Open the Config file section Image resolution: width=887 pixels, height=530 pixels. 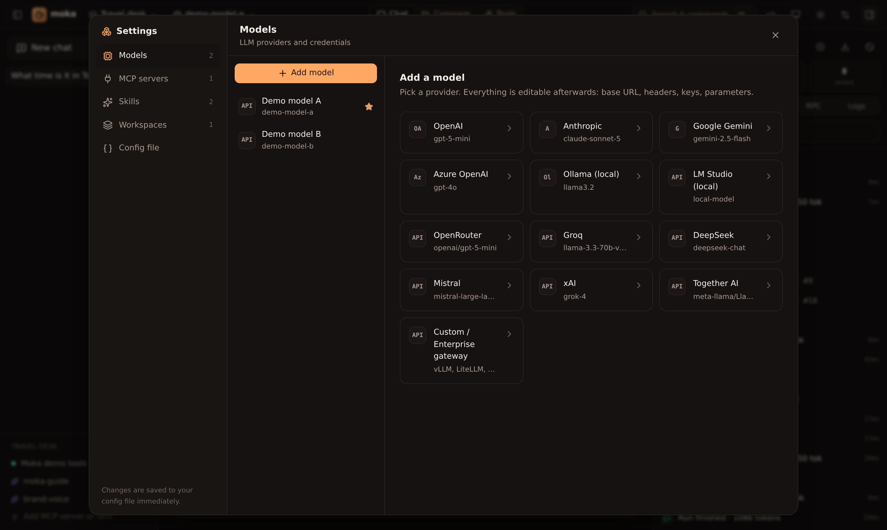coord(158,148)
